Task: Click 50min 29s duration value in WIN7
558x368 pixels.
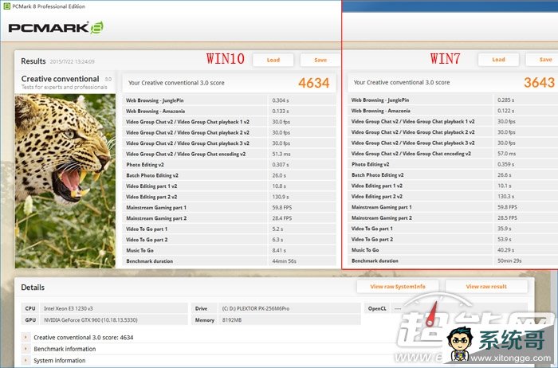Action: 509,260
